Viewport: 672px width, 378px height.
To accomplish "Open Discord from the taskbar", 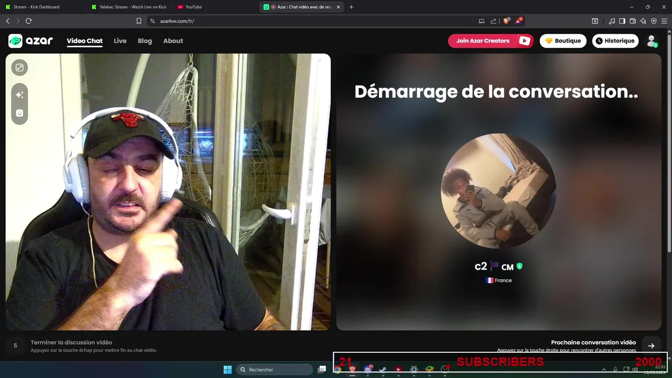I will [x=368, y=370].
